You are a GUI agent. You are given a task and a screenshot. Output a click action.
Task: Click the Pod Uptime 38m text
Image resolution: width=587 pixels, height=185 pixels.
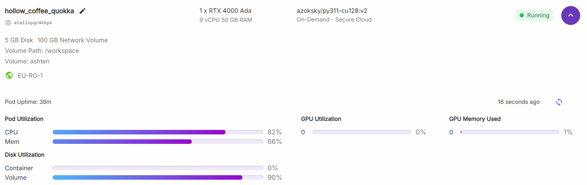(28, 102)
